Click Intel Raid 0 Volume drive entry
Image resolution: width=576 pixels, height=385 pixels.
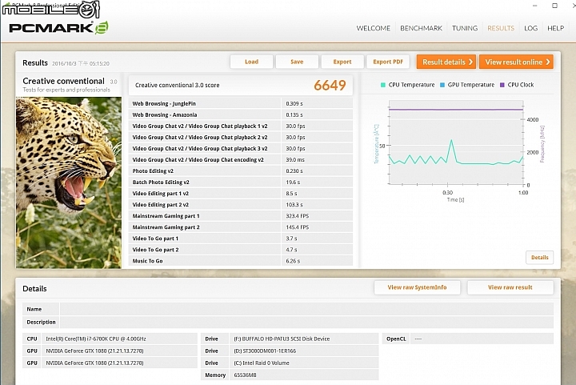click(x=261, y=363)
